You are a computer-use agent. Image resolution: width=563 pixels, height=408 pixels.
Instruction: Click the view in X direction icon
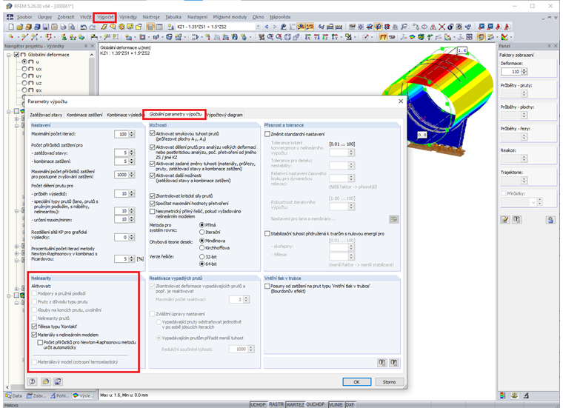pos(307,37)
